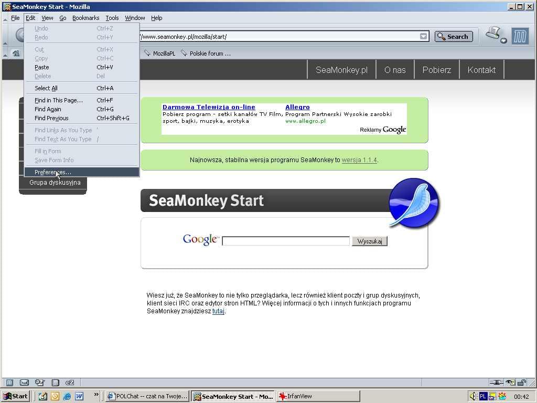Click the Wyszukaj Google search button
Image resolution: width=537 pixels, height=403 pixels.
click(370, 241)
